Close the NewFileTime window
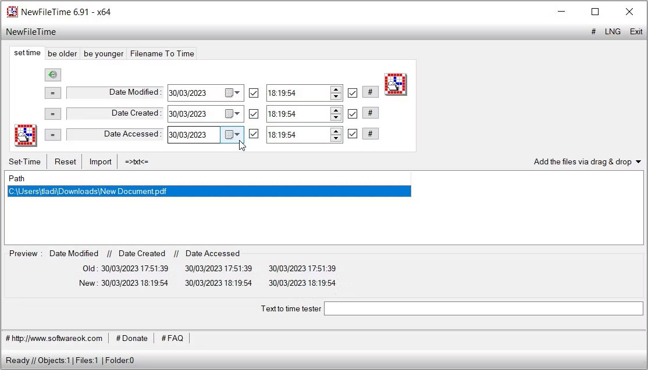This screenshot has width=648, height=370. tap(629, 12)
